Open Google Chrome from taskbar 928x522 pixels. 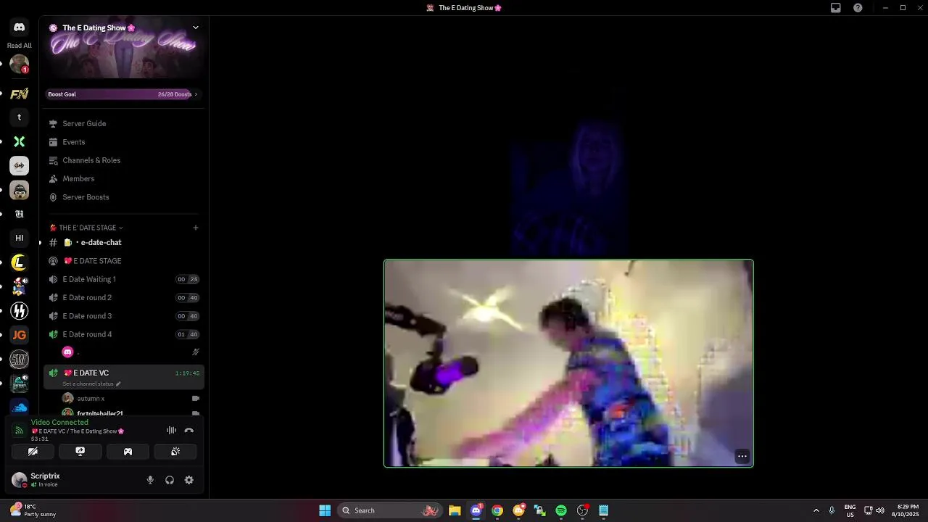[x=497, y=510]
